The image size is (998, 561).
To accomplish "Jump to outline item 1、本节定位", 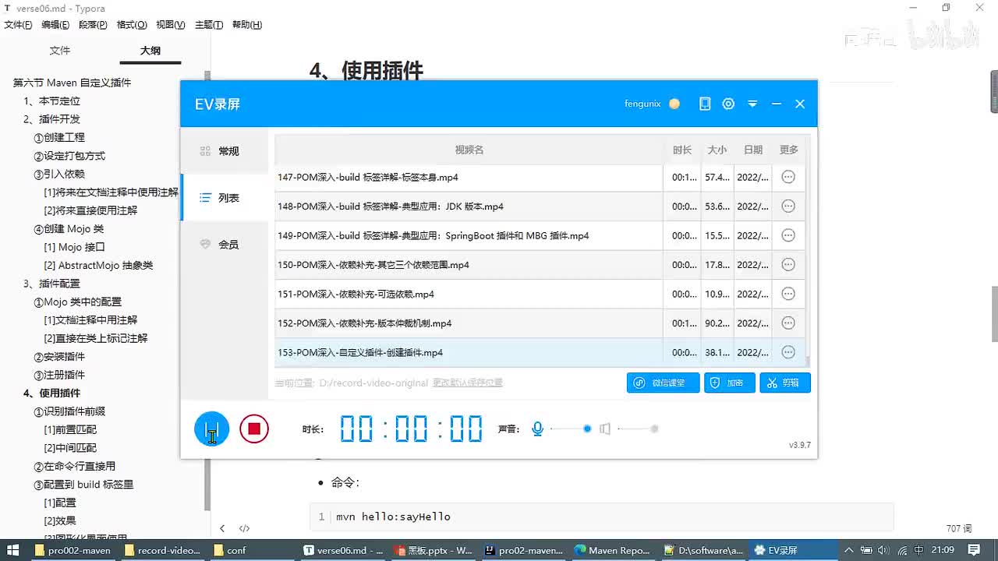I will tap(51, 101).
